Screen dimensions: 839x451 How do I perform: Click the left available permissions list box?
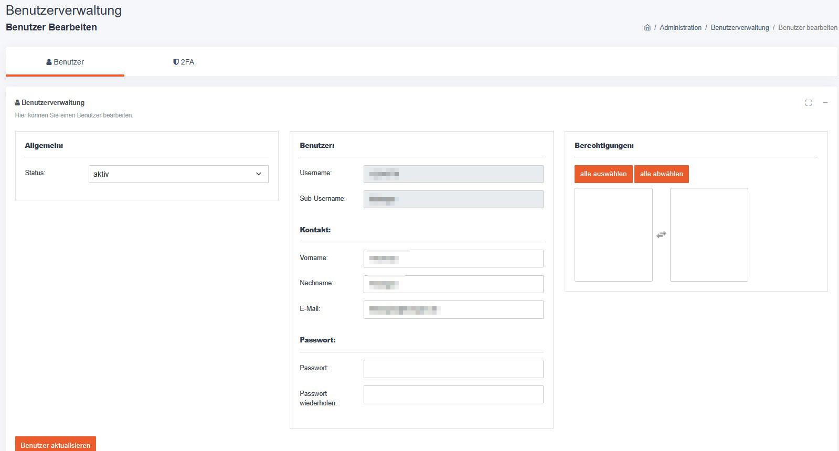tap(613, 234)
